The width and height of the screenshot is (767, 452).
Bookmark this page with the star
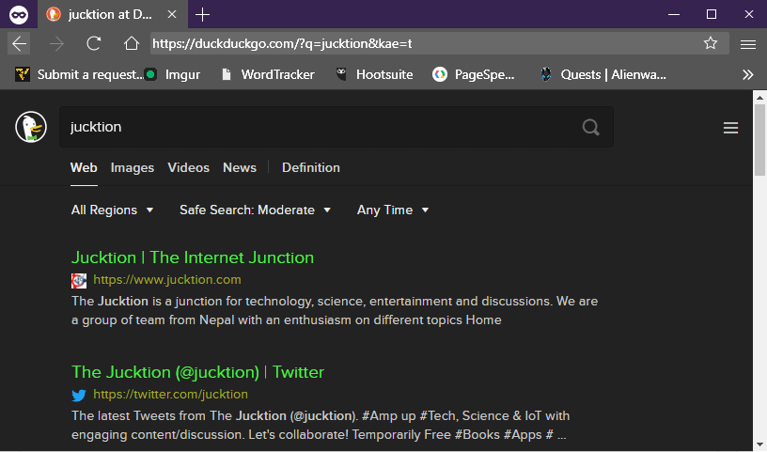click(711, 43)
